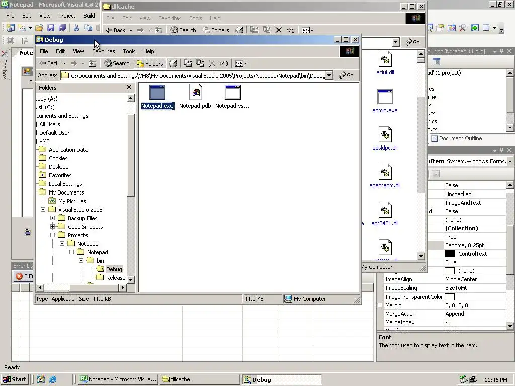Switch to dllcache taskbar button
515x386 pixels.
200,379
